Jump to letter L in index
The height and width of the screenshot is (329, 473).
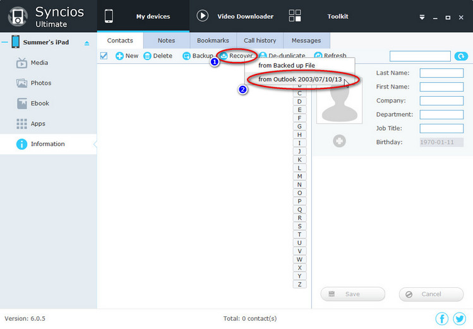click(299, 168)
